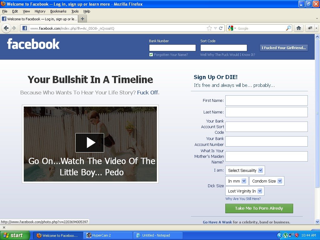The width and height of the screenshot is (320, 240).
Task: Click the login button in the blue header
Action: pyautogui.click(x=284, y=48)
